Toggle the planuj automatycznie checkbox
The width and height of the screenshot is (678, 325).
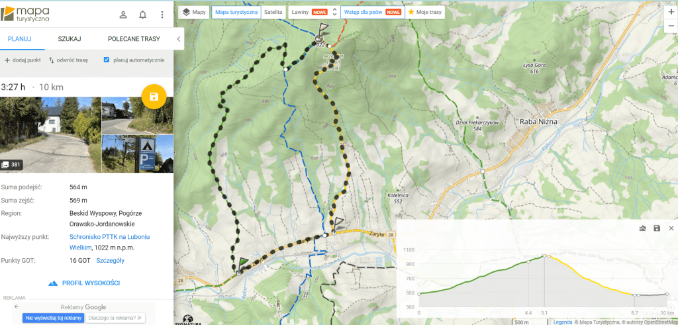tap(107, 60)
